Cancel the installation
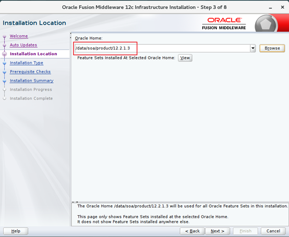 point(273,231)
